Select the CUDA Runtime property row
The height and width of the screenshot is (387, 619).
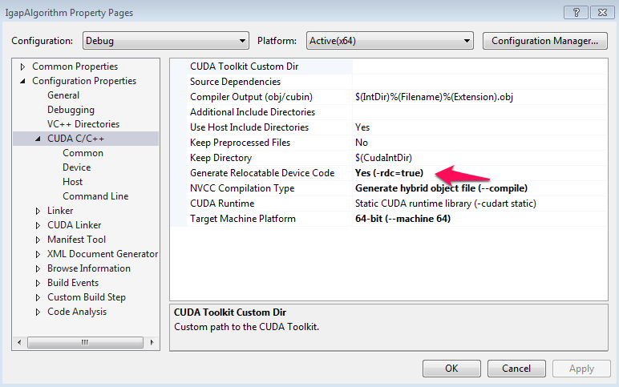click(220, 204)
